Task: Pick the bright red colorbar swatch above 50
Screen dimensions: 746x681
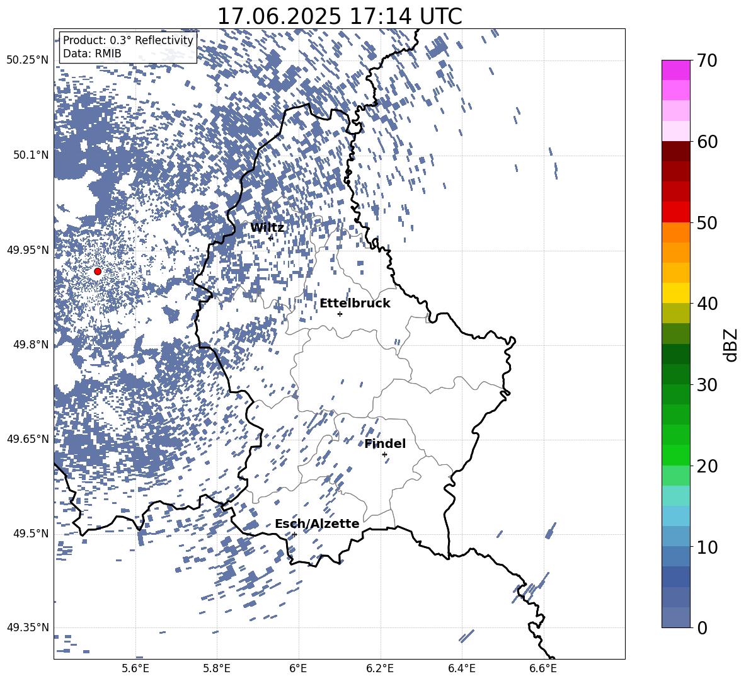Action: [675, 212]
